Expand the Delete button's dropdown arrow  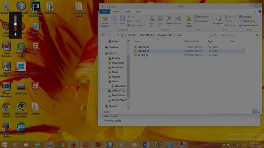pyautogui.click(x=170, y=26)
